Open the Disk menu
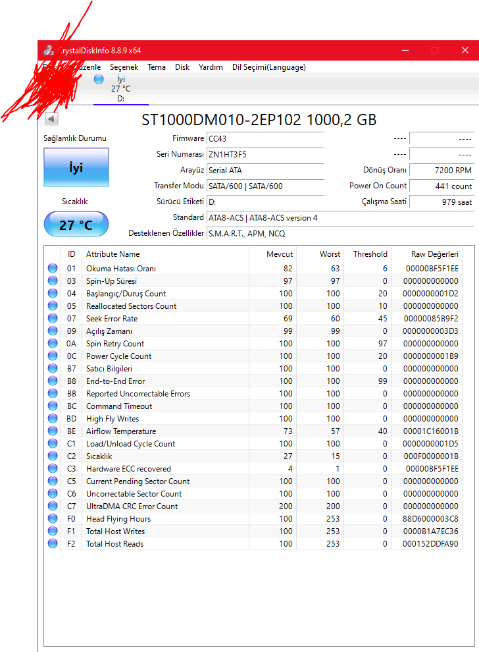 pyautogui.click(x=182, y=67)
